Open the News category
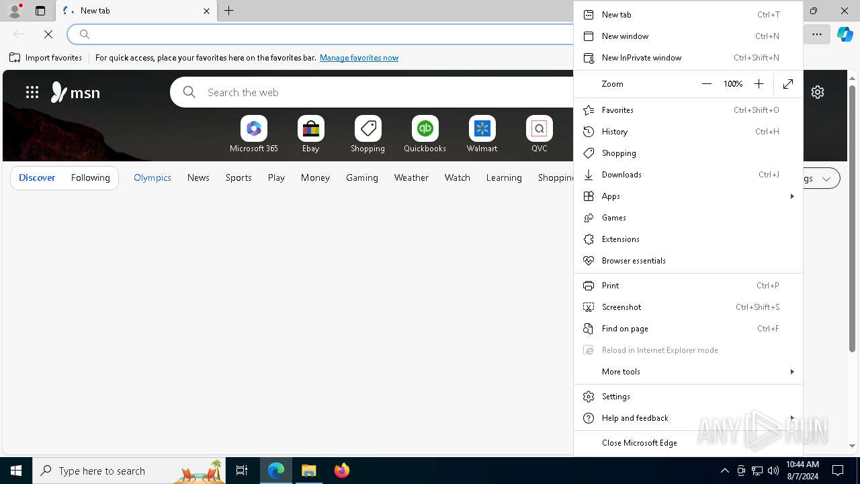Viewport: 860px width, 484px height. (x=198, y=178)
